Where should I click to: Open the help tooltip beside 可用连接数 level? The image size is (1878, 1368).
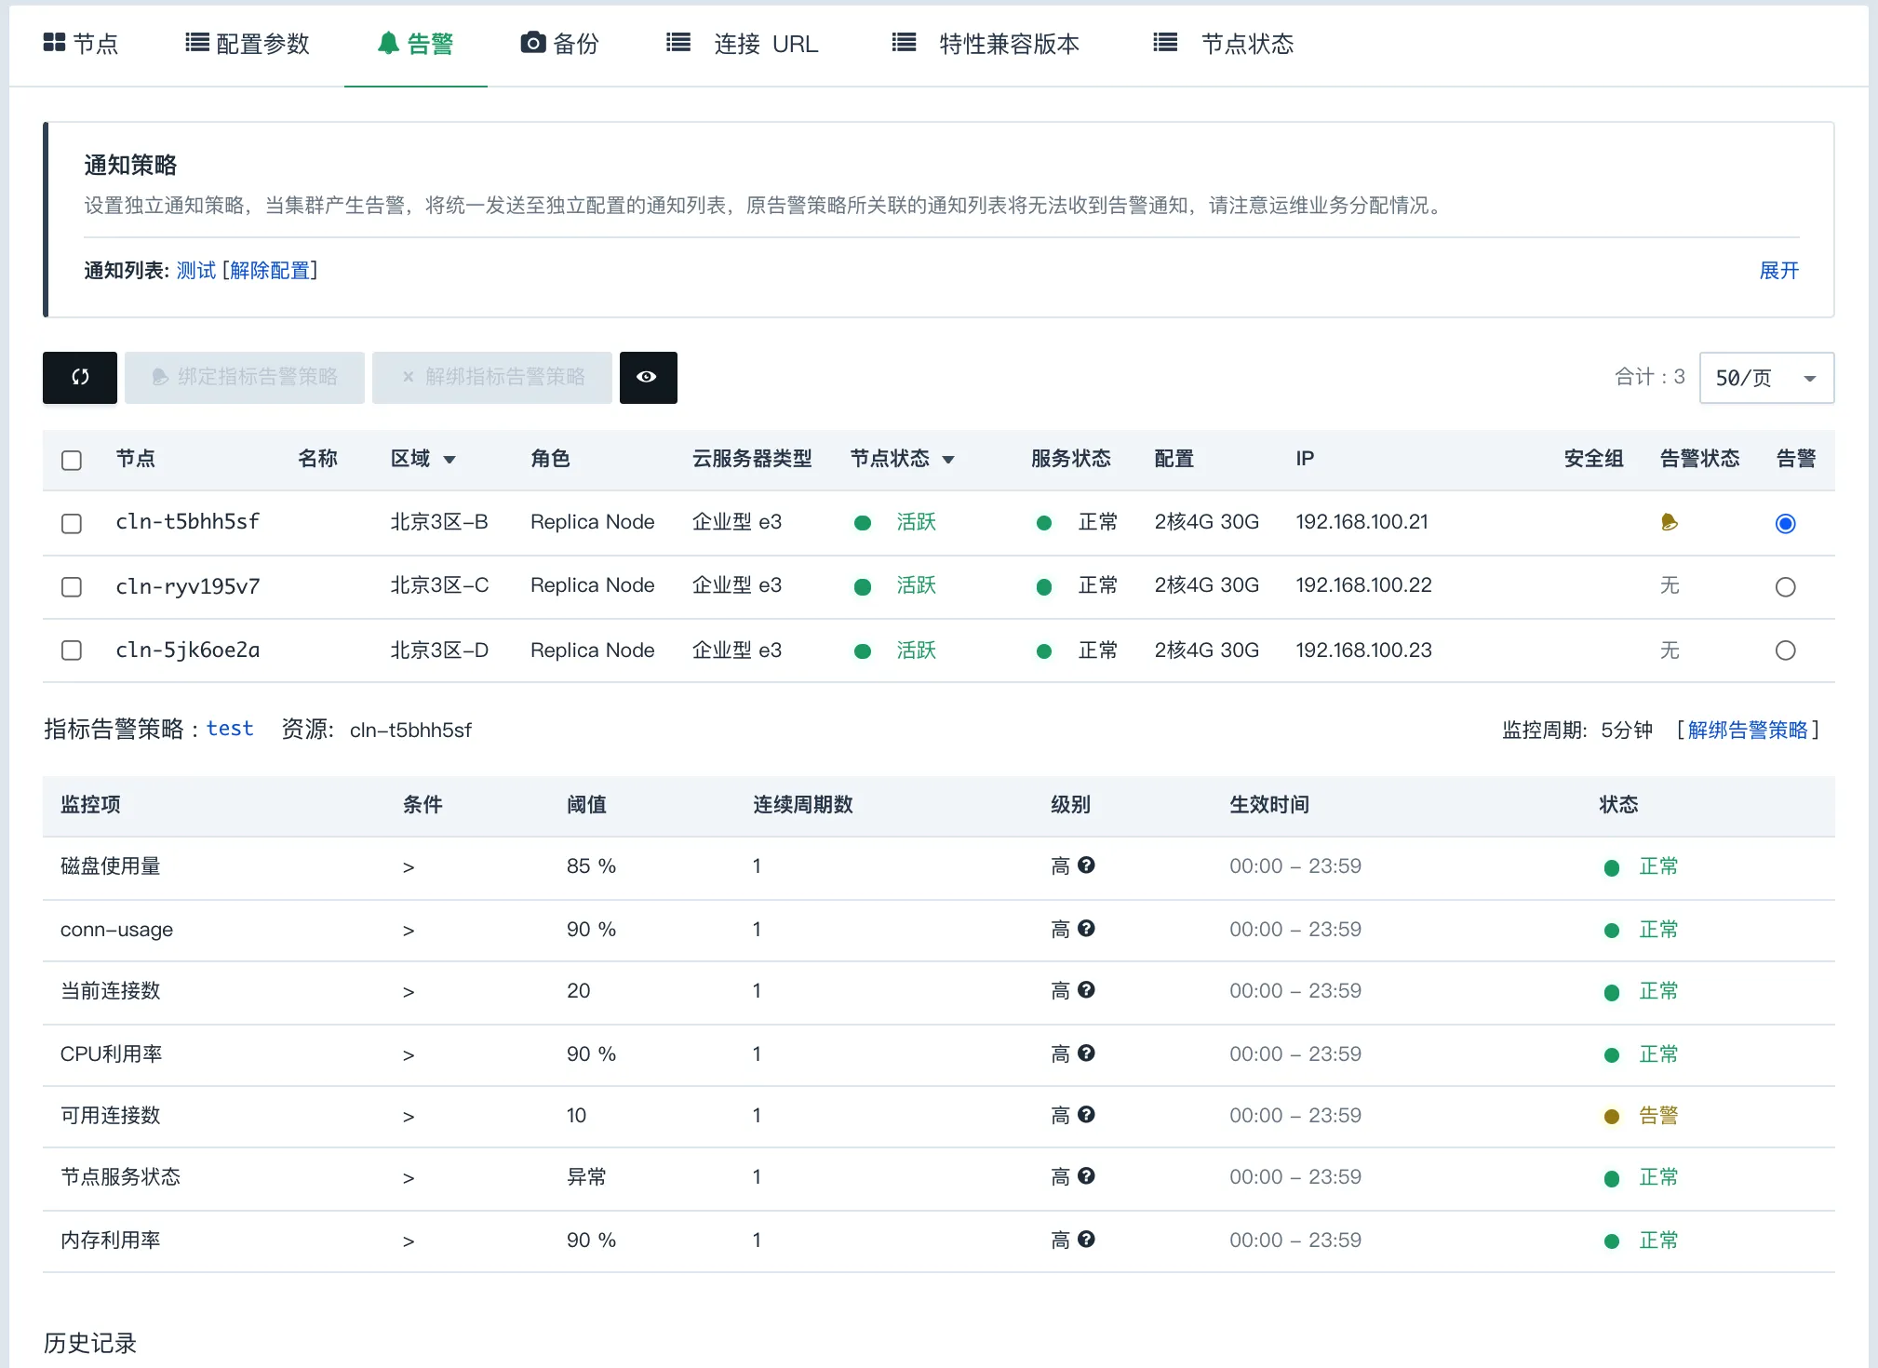click(1087, 1115)
